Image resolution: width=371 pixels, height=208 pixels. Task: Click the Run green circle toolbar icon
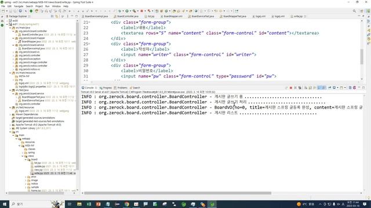click(127, 11)
